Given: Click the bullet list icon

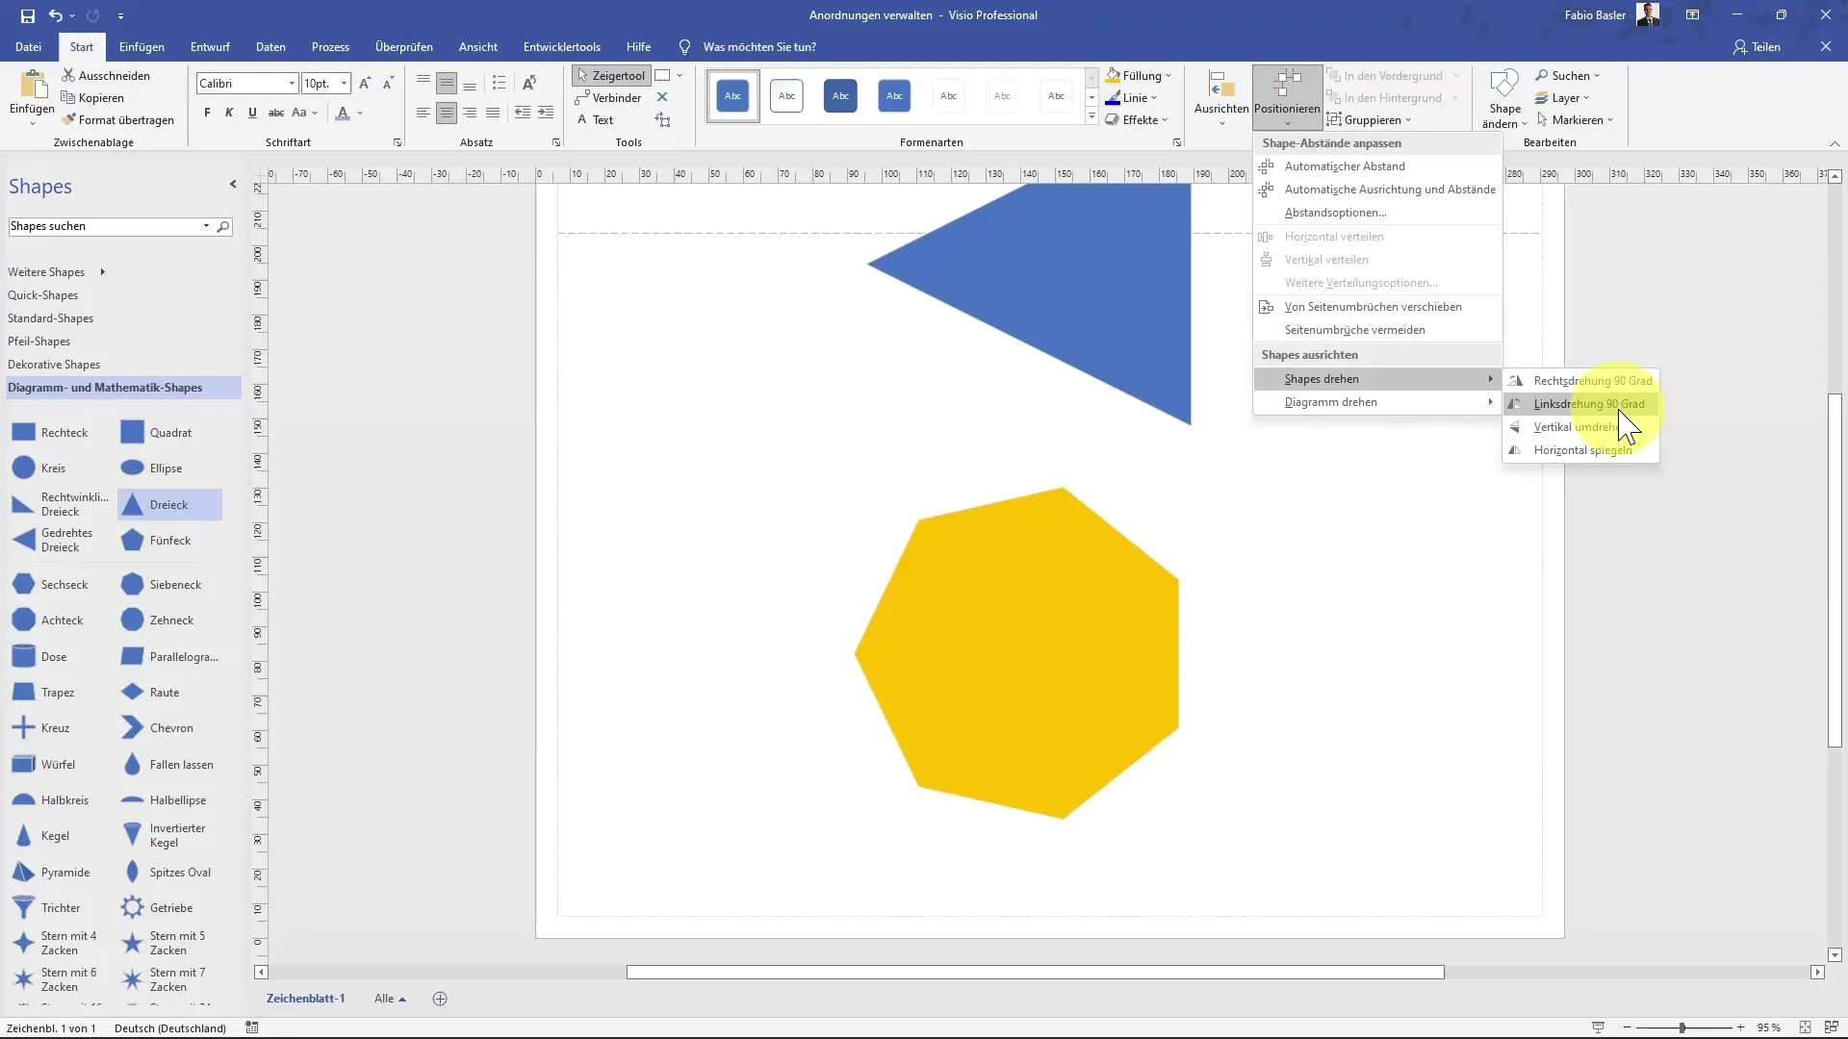Looking at the screenshot, I should pyautogui.click(x=499, y=83).
